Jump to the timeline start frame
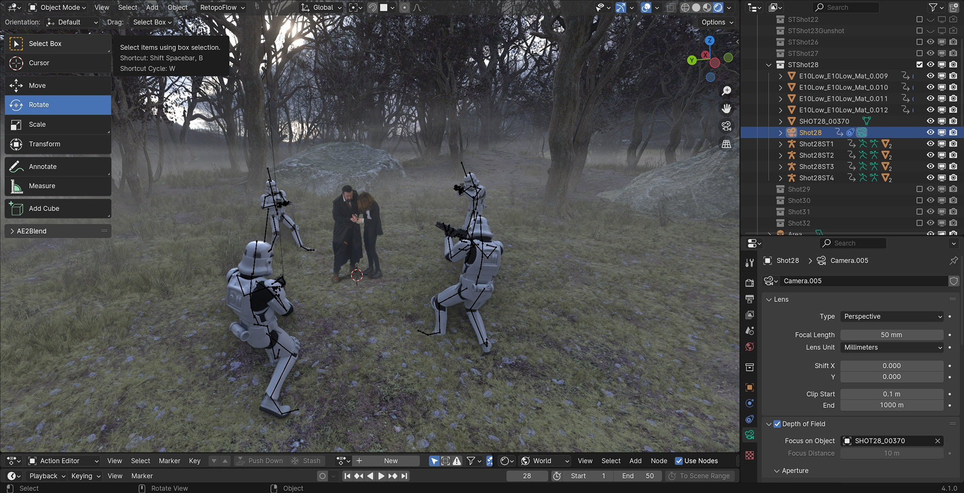The image size is (964, 493). point(347,476)
